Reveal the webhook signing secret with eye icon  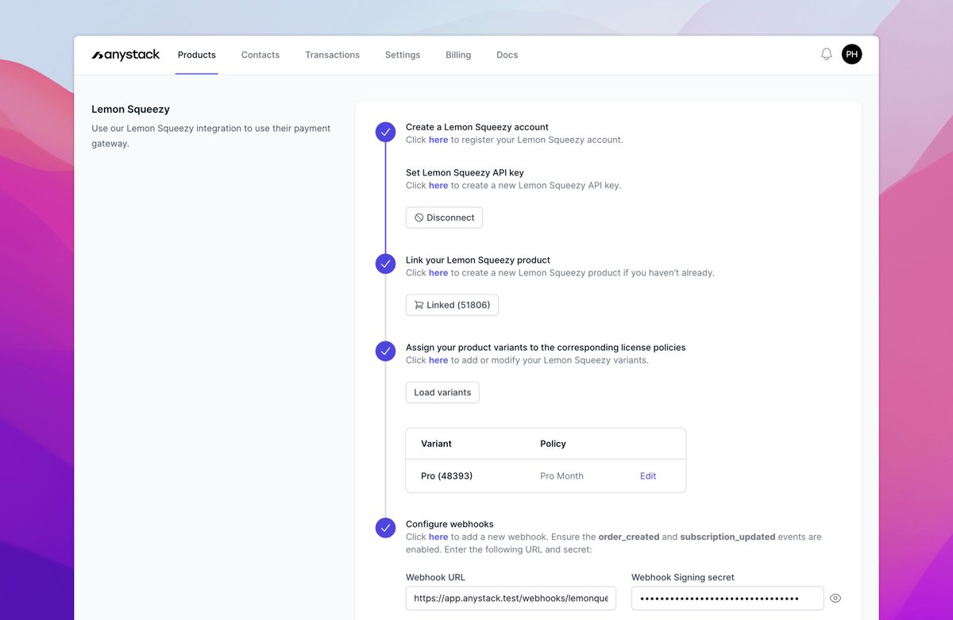point(835,599)
